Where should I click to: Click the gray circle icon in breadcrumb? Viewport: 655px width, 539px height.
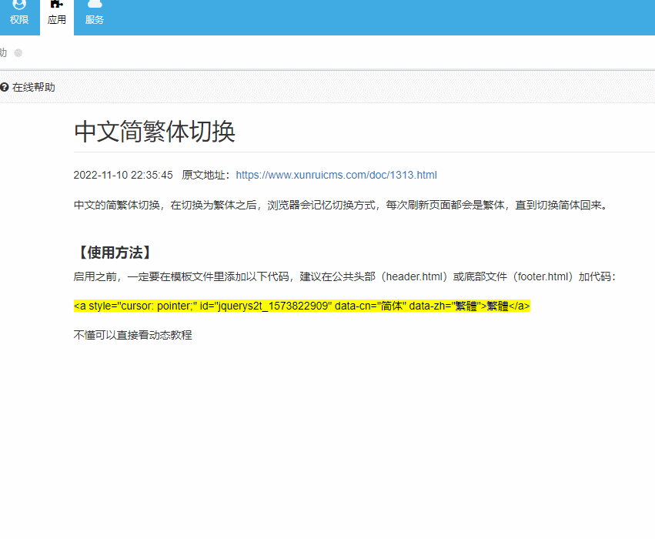(18, 52)
